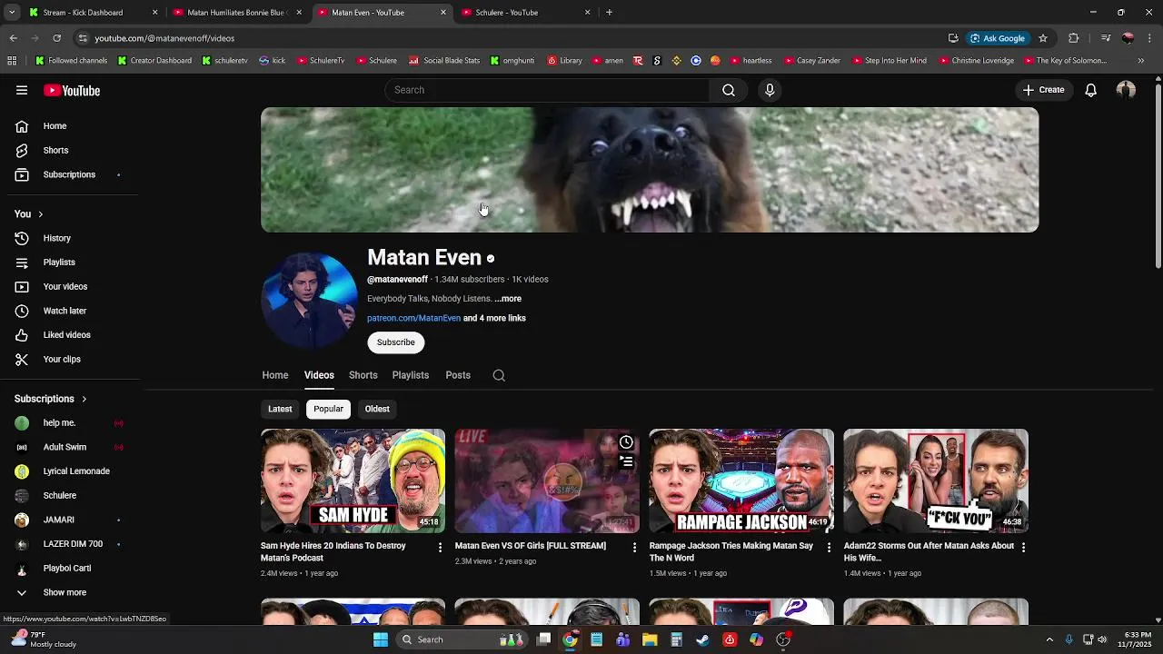Open the account avatar menu
The height and width of the screenshot is (654, 1163).
click(1126, 90)
